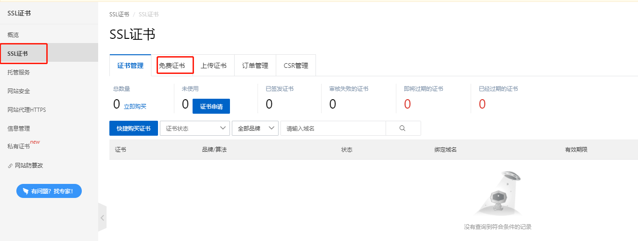The image size is (638, 241).
Task: Click the 审核失败的证书 count
Action: tap(332, 104)
